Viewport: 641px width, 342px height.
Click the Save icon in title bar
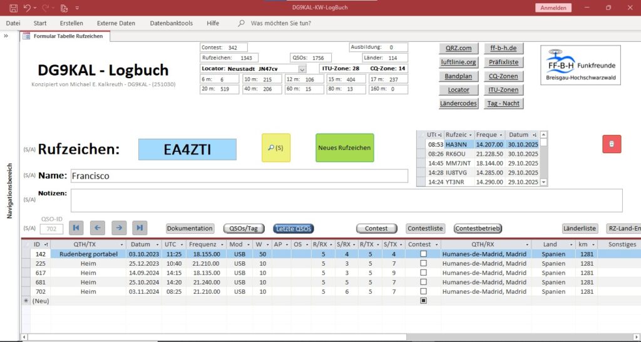pyautogui.click(x=13, y=8)
